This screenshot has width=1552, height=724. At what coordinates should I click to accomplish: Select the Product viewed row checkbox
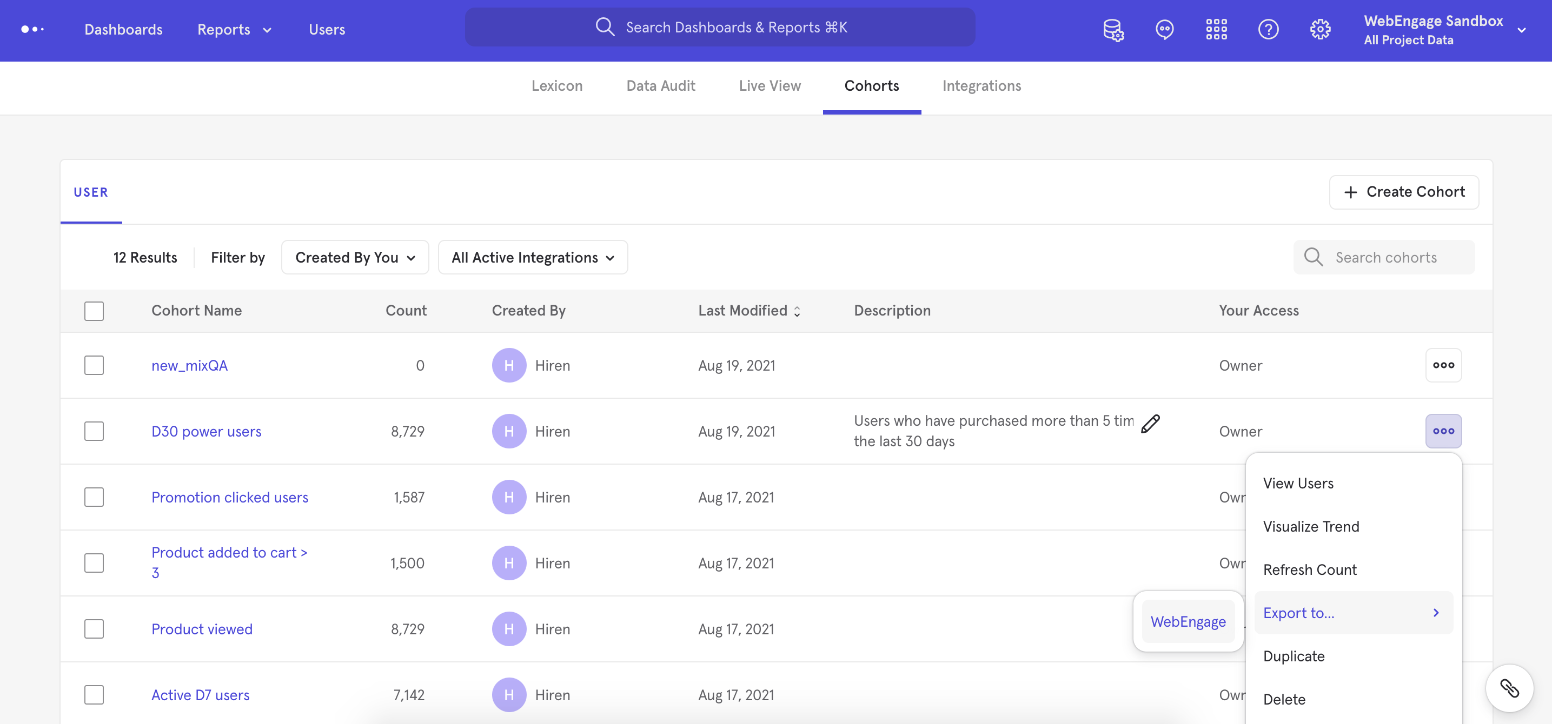(94, 629)
